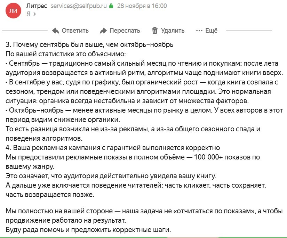Click heading "4. Ваша рекламная кампания"
Image resolution: width=287 pixels, height=238 pixels.
tap(113, 148)
